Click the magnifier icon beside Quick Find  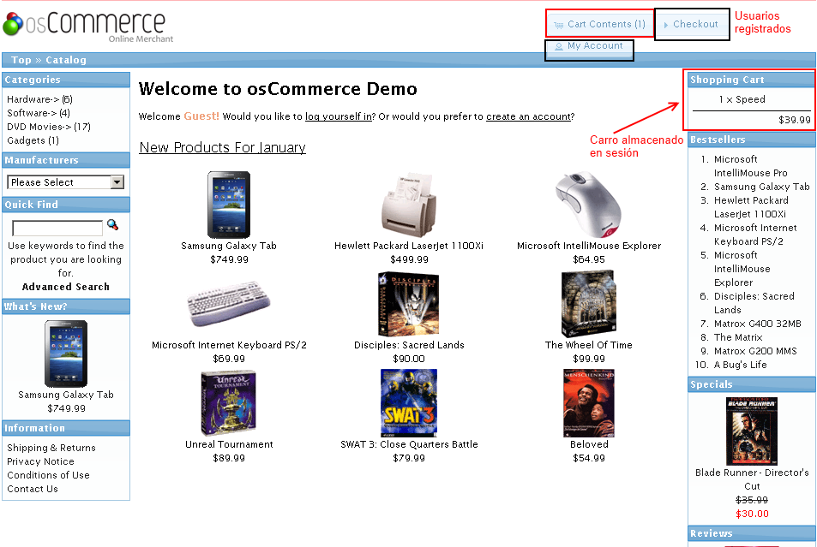tap(112, 225)
